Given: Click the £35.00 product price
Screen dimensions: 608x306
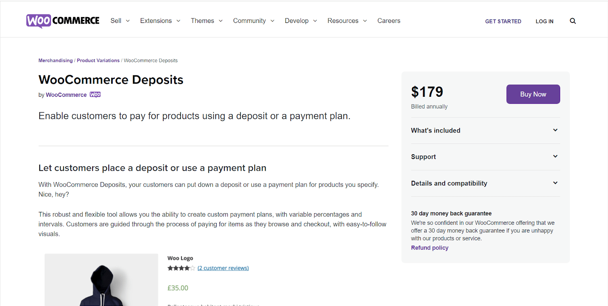Looking at the screenshot, I should 178,288.
